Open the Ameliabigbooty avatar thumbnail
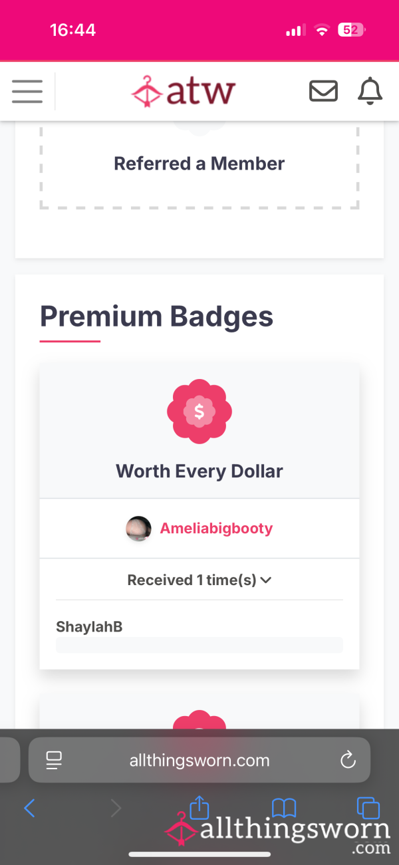 (138, 529)
